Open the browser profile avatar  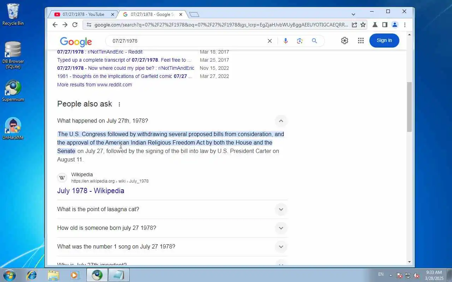pos(395,25)
